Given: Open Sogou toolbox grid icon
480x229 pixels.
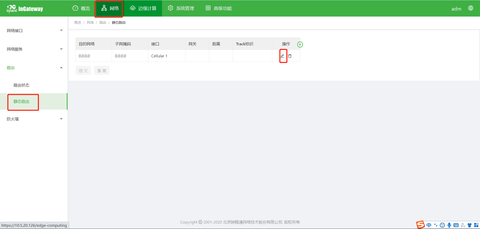Looking at the screenshot, I should click(476, 225).
